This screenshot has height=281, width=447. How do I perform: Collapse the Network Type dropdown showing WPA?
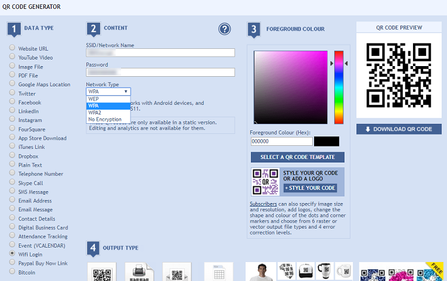point(108,92)
